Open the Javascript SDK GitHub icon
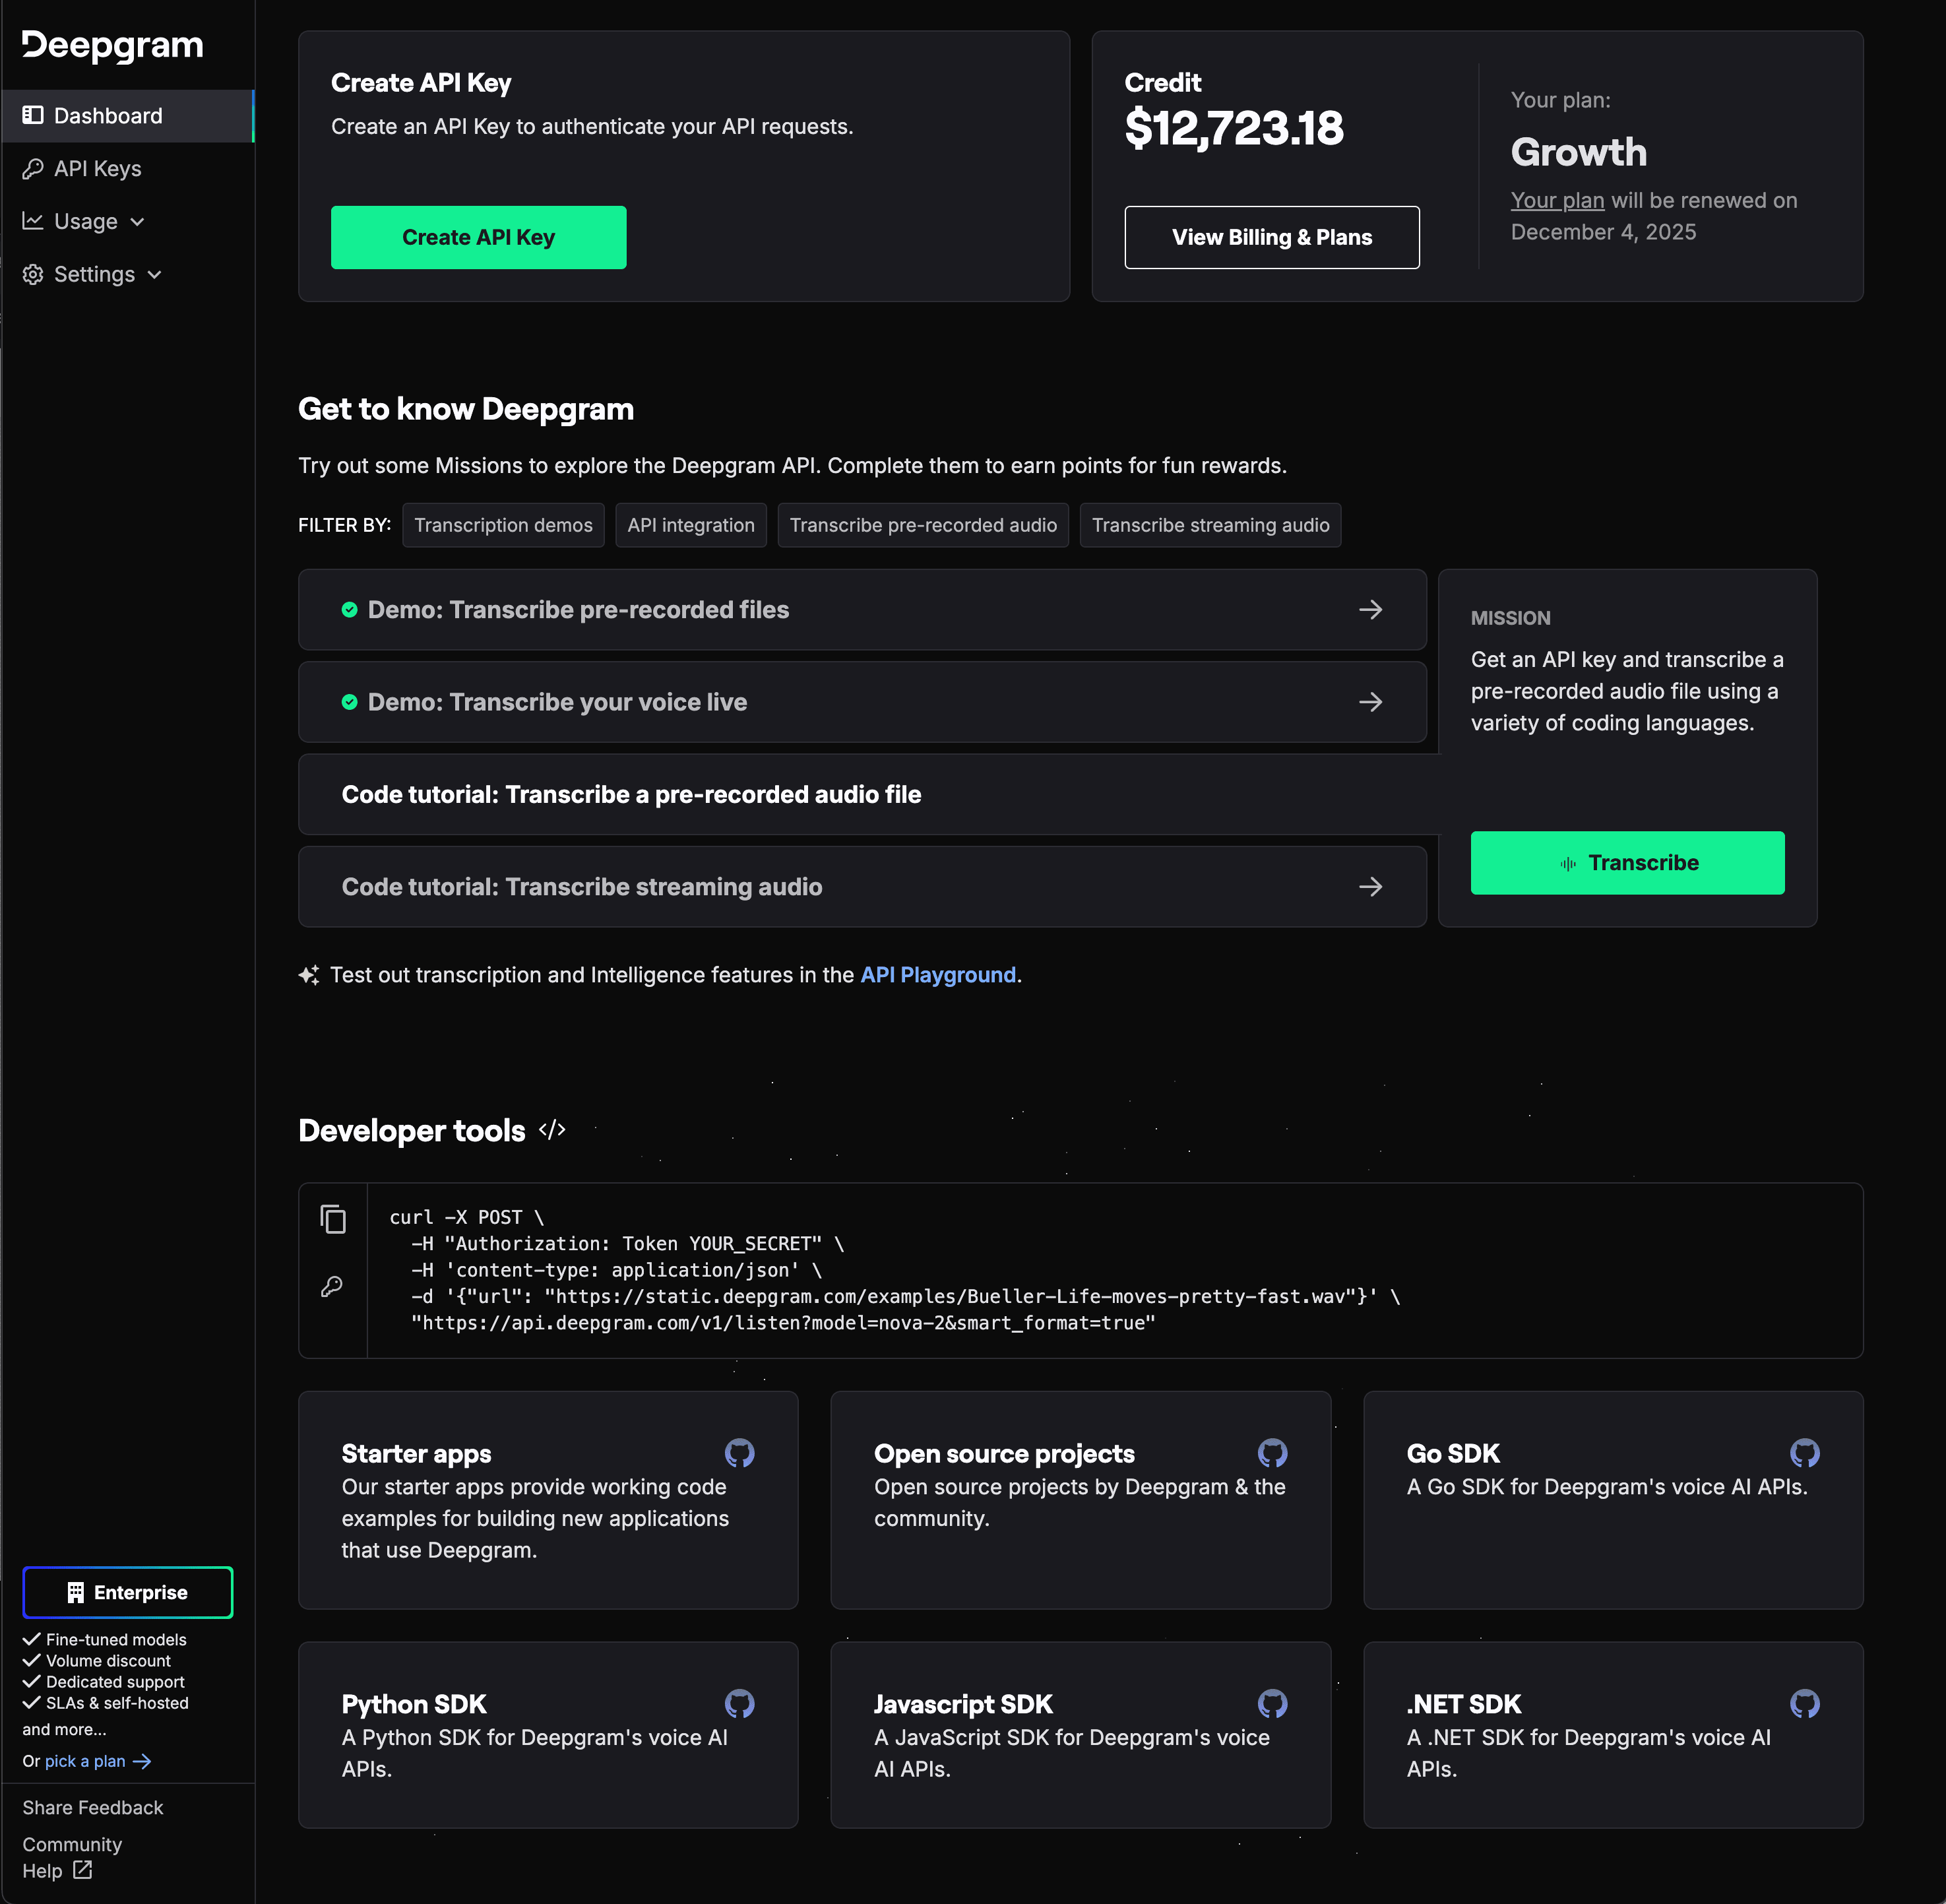Screen dimensions: 1946x1904 [x=1272, y=1703]
